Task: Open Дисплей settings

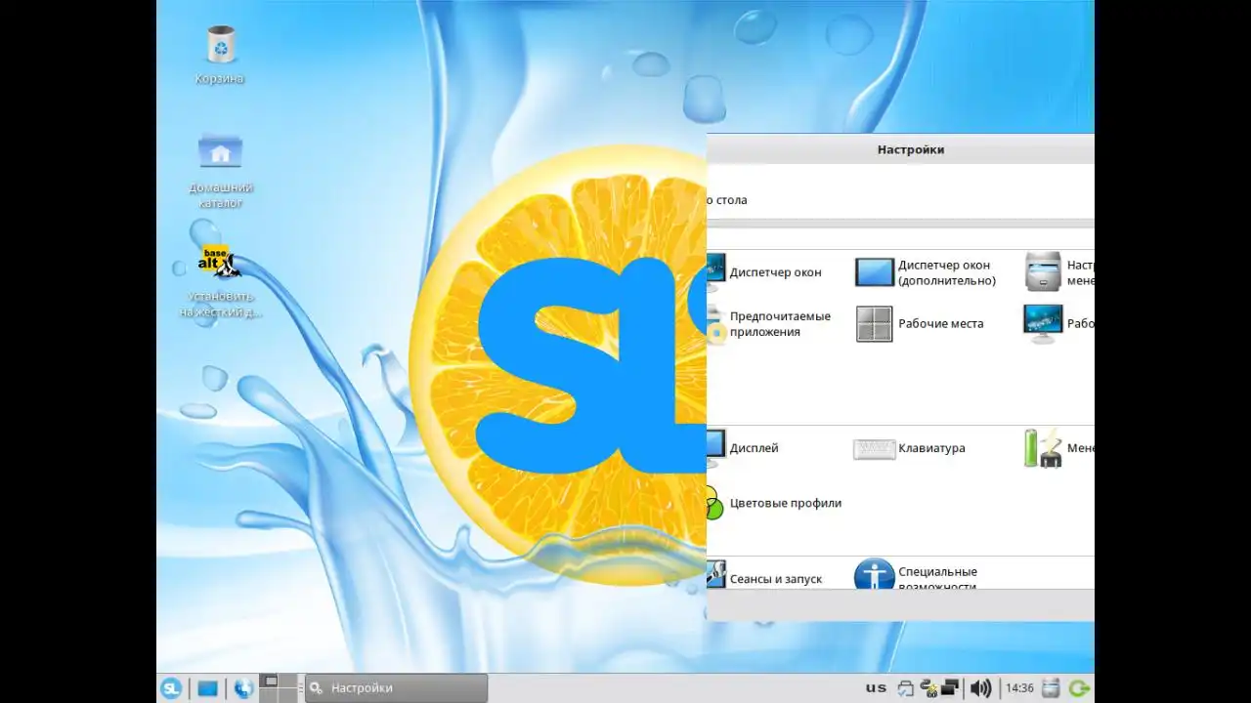Action: point(743,448)
